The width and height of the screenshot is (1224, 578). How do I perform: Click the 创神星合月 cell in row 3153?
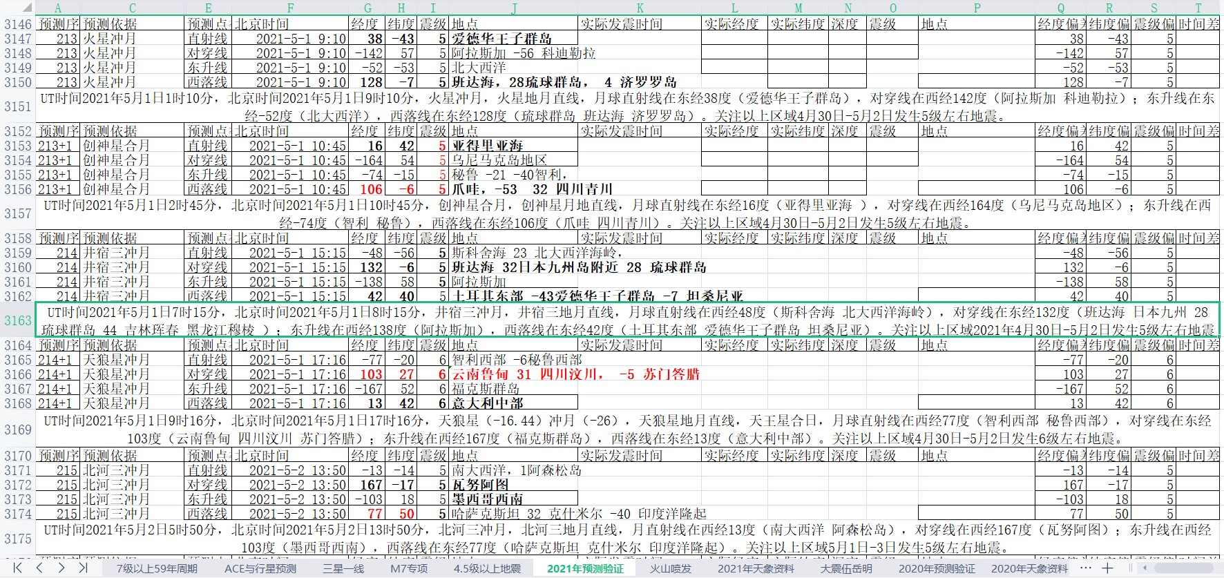133,146
